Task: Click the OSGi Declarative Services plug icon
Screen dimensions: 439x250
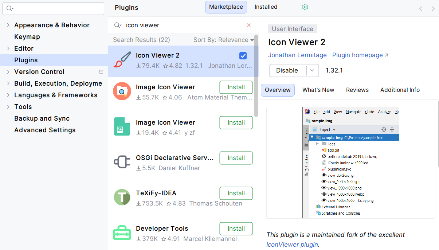Action: [x=122, y=162]
